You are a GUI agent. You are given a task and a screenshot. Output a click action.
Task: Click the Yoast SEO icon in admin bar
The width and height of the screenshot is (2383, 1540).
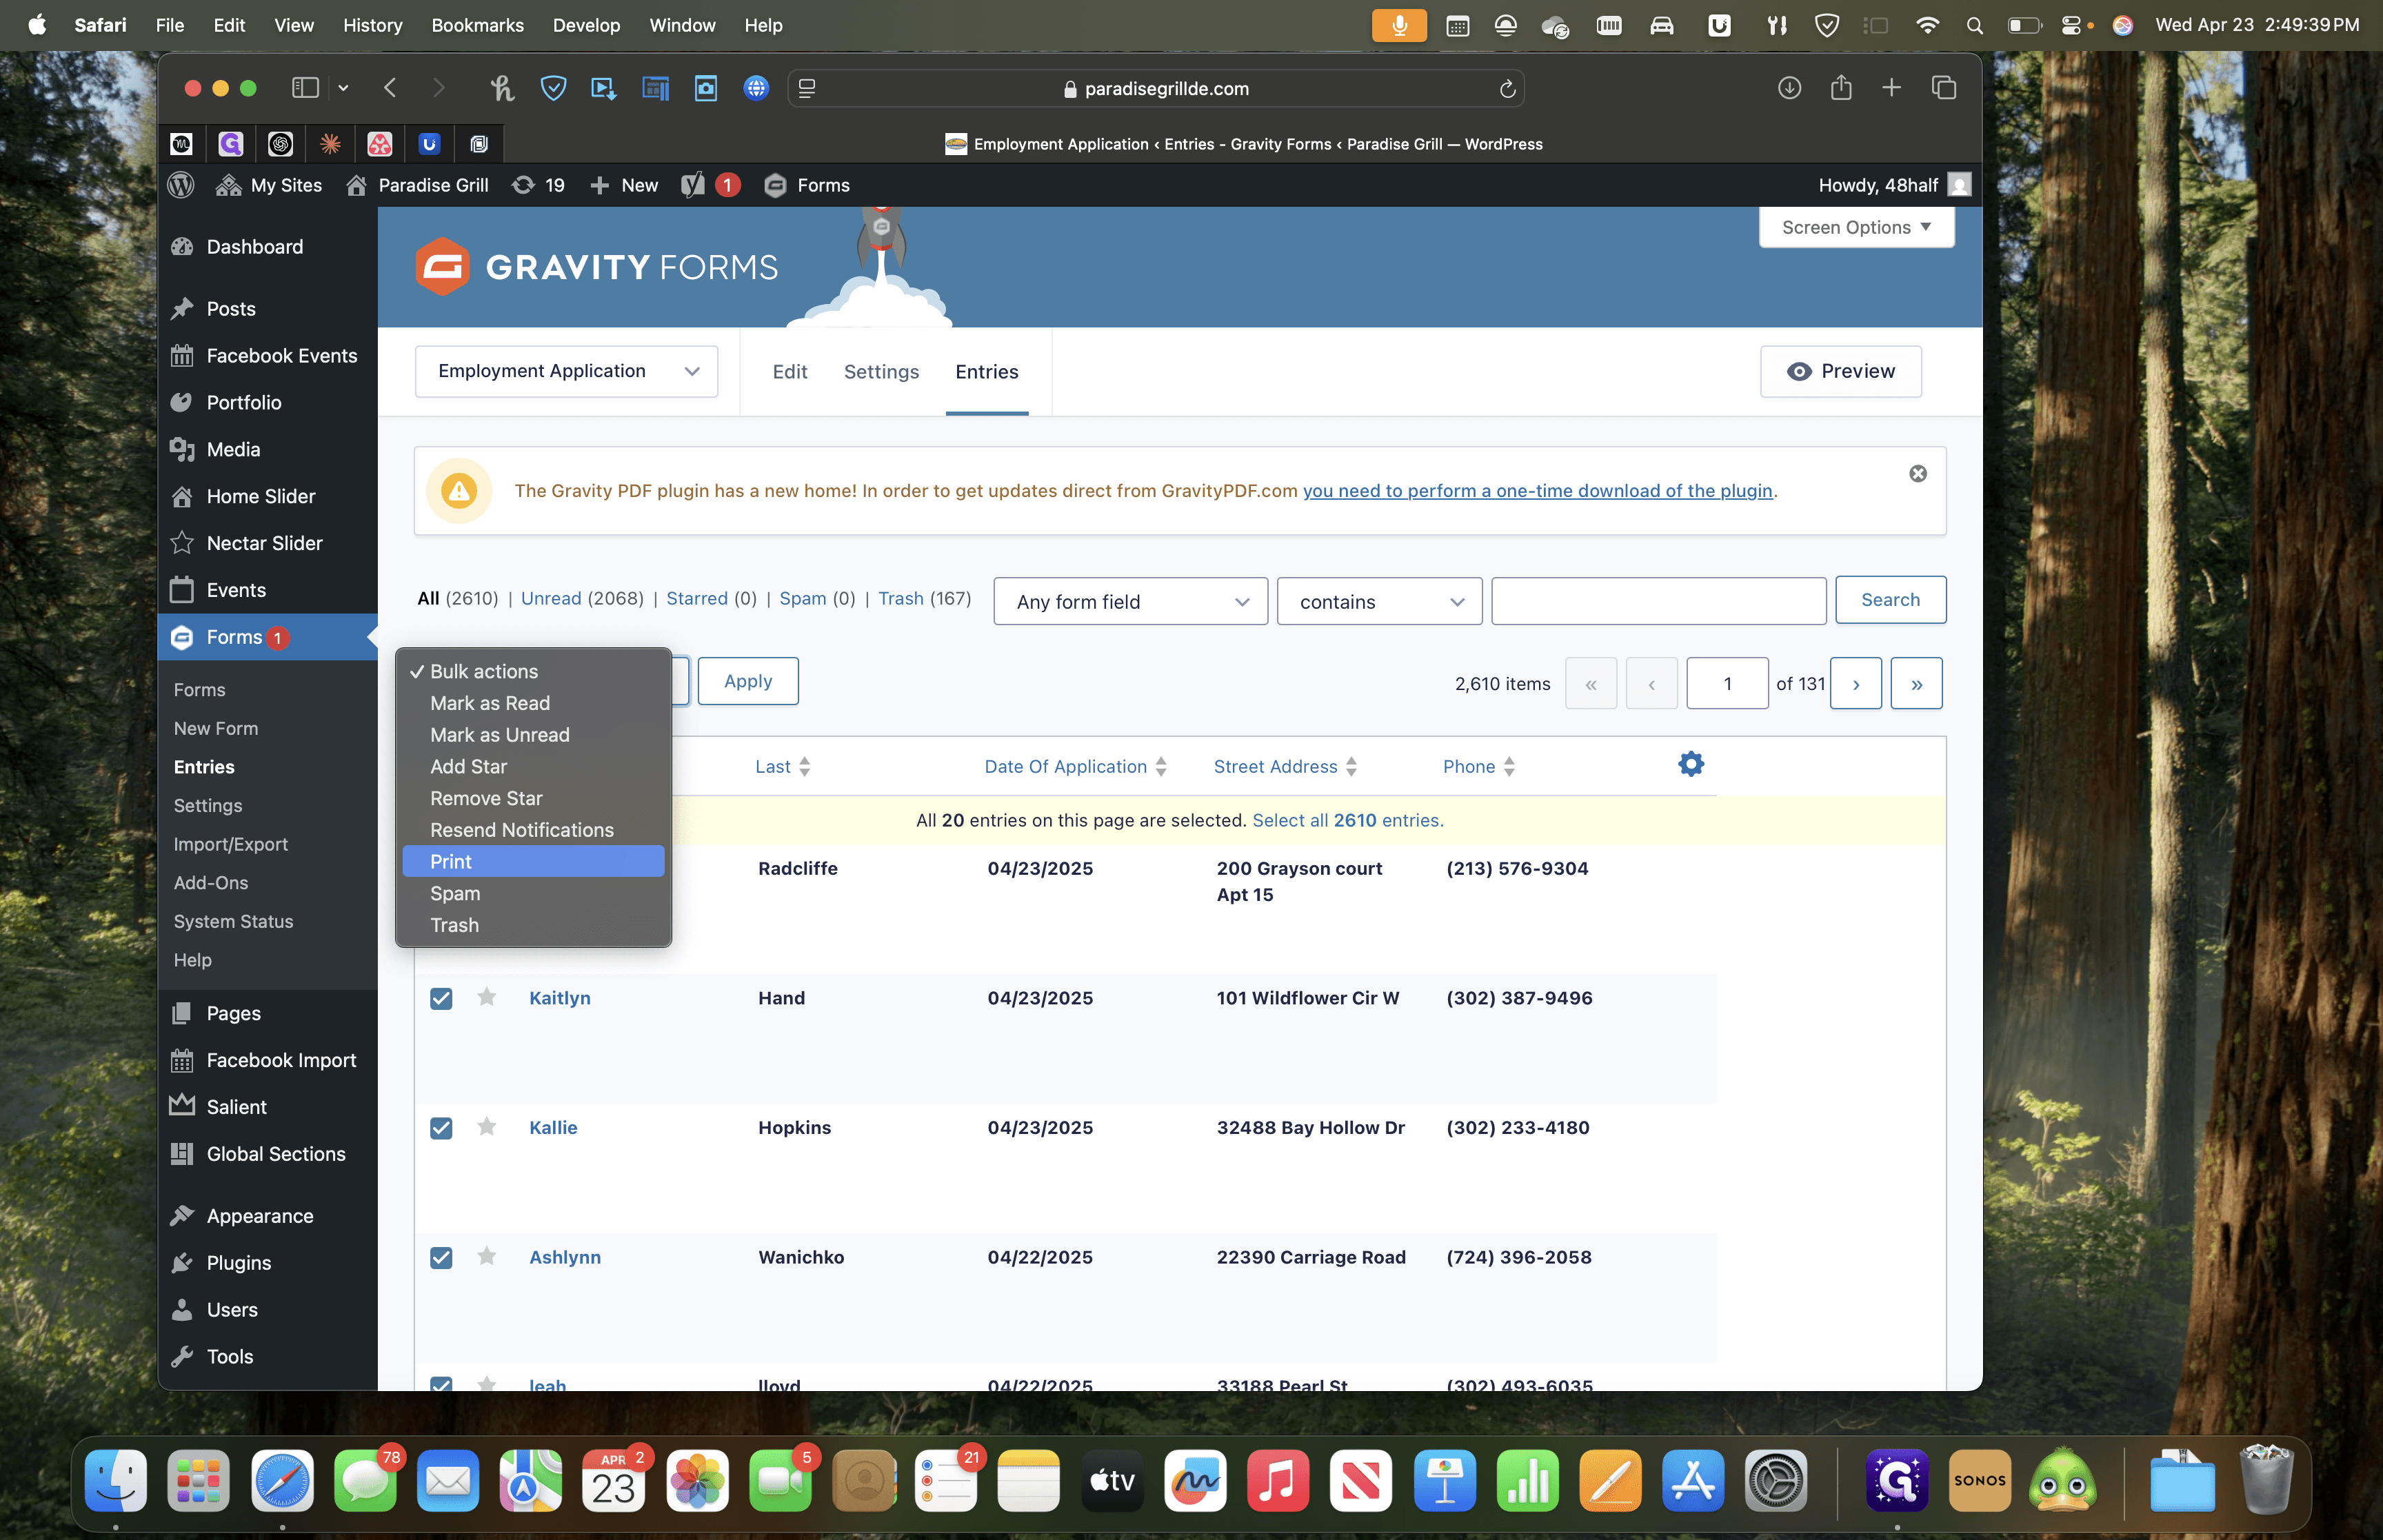(x=693, y=185)
